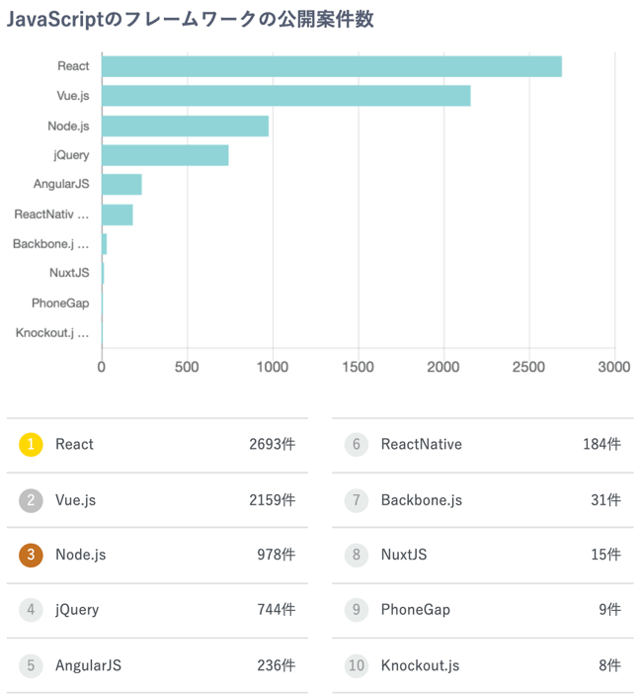Image resolution: width=642 pixels, height=694 pixels.
Task: Click the rank 7 circle badge
Action: click(x=356, y=500)
